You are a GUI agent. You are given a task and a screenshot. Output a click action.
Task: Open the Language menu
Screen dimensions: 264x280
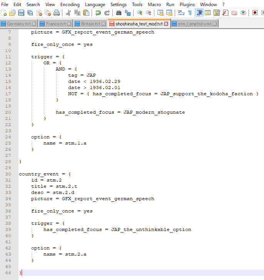(x=95, y=5)
